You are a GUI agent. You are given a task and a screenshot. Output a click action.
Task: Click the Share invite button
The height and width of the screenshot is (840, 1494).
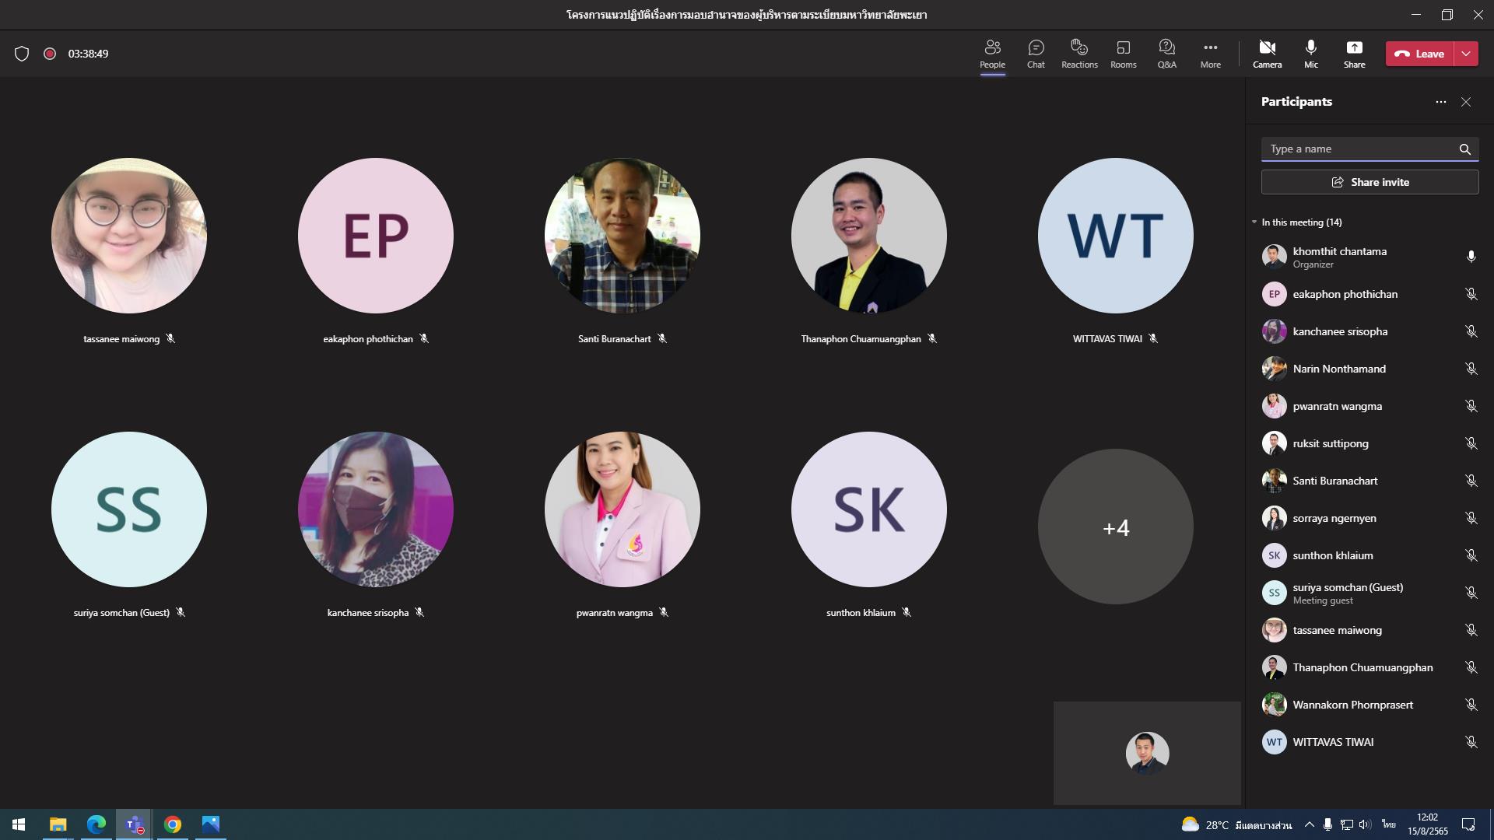pyautogui.click(x=1369, y=182)
